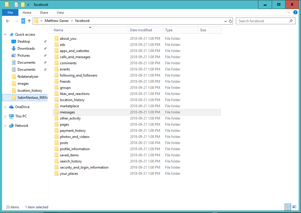Click the New folder quick access icon

[23, 4]
